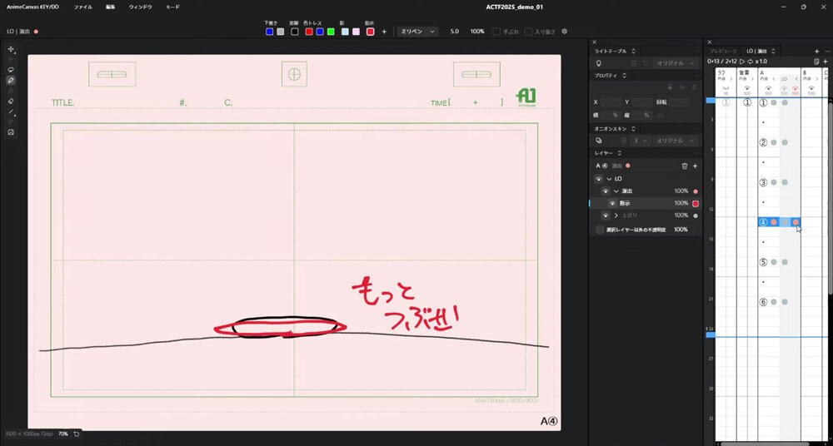
Task: Click playback speed x1.0
Action: point(762,62)
